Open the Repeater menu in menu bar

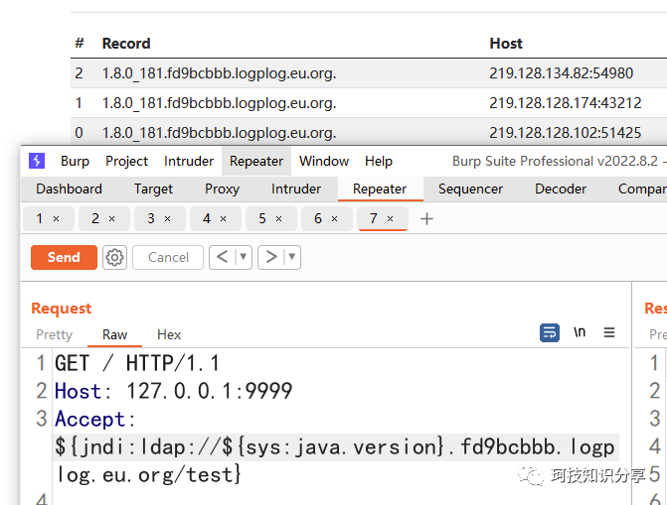point(256,162)
